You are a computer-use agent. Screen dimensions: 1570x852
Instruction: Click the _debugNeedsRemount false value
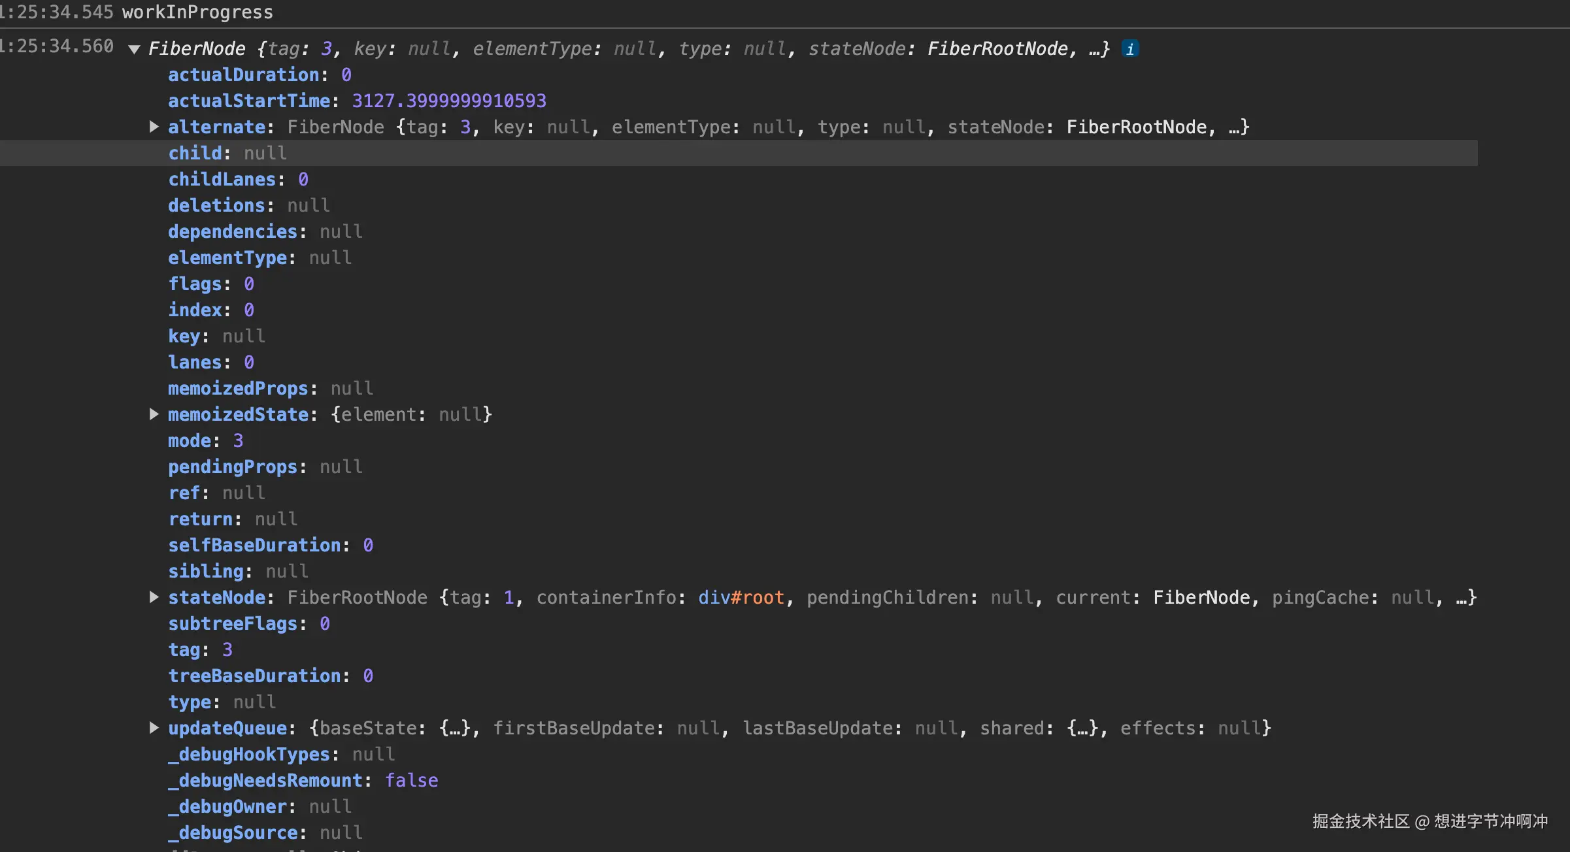pos(411,780)
